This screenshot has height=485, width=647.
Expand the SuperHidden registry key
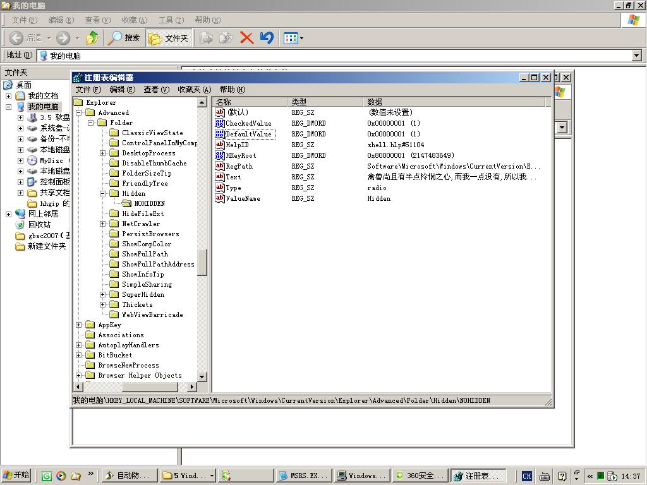(x=103, y=294)
